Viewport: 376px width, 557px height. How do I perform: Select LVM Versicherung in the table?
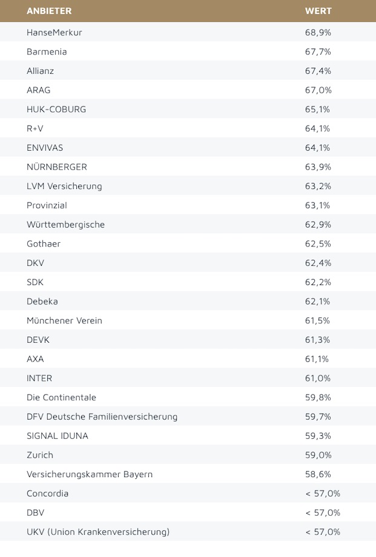(x=64, y=186)
